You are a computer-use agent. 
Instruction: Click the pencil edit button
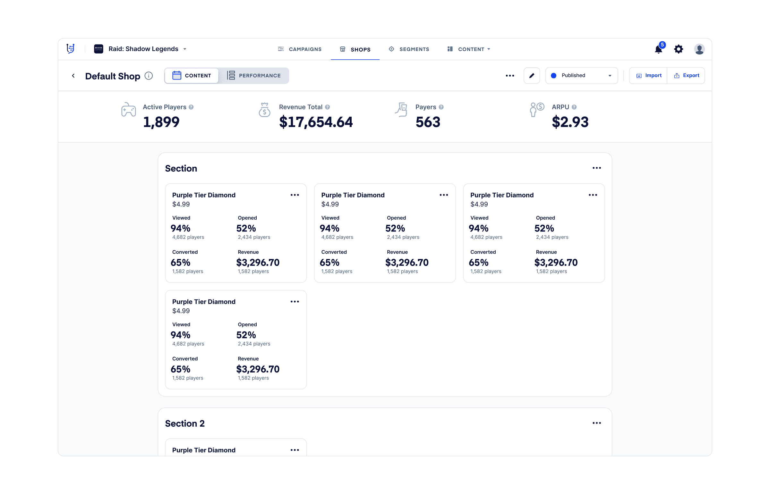532,76
